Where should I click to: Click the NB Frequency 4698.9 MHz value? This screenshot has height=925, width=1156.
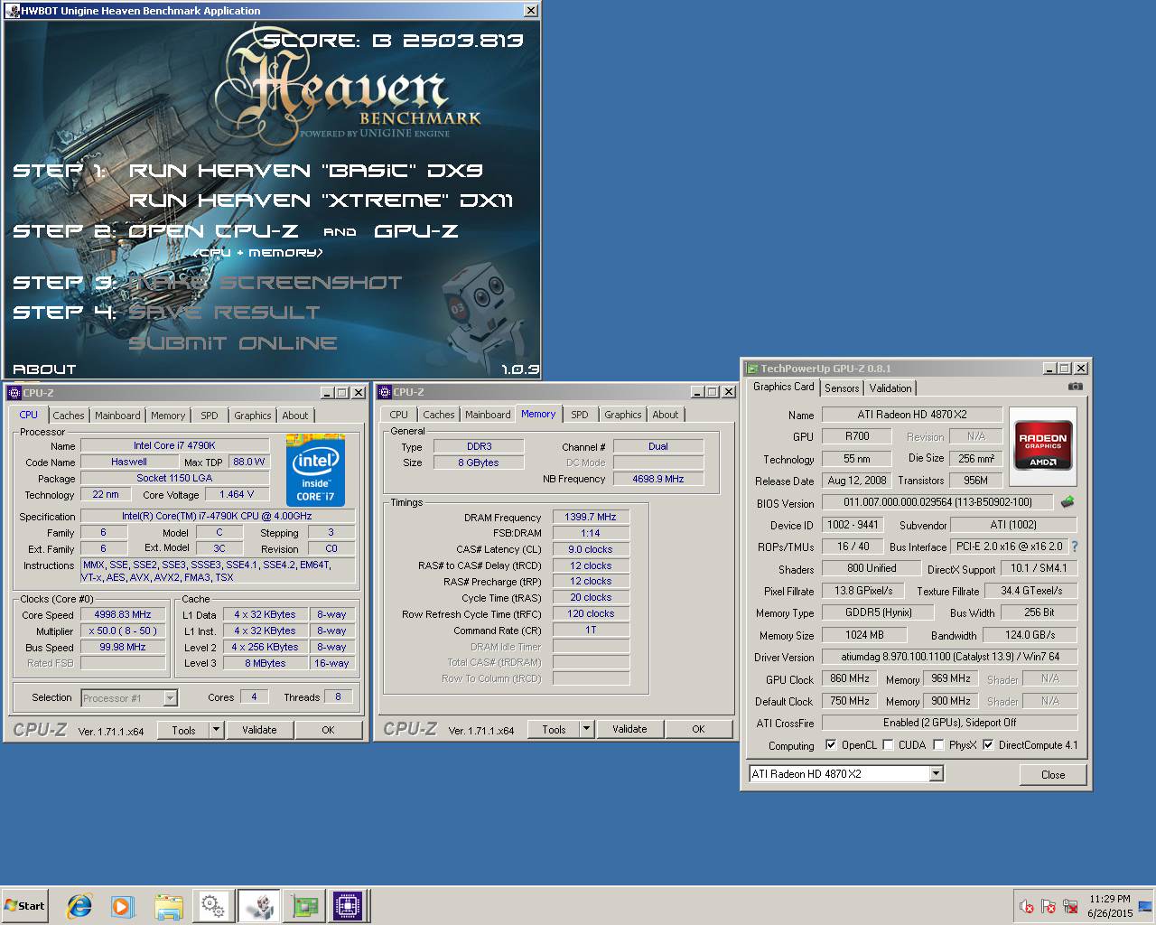pos(658,479)
